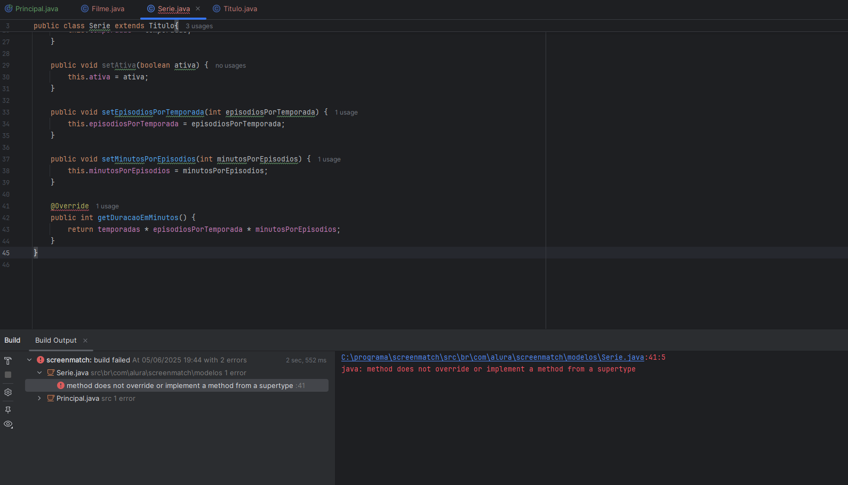Screen dimensions: 848x485
Task: Click the Titulo.java class icon
Action: click(217, 9)
